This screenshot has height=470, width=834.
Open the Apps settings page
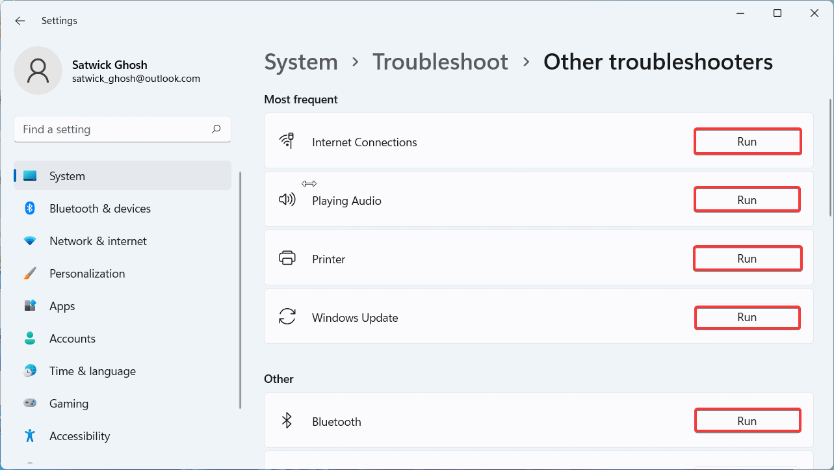tap(122, 306)
